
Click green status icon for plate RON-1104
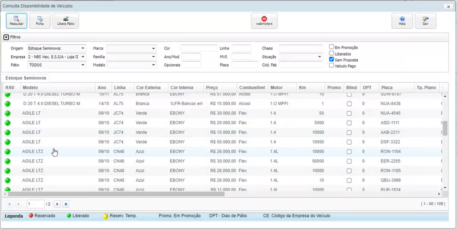click(7, 152)
